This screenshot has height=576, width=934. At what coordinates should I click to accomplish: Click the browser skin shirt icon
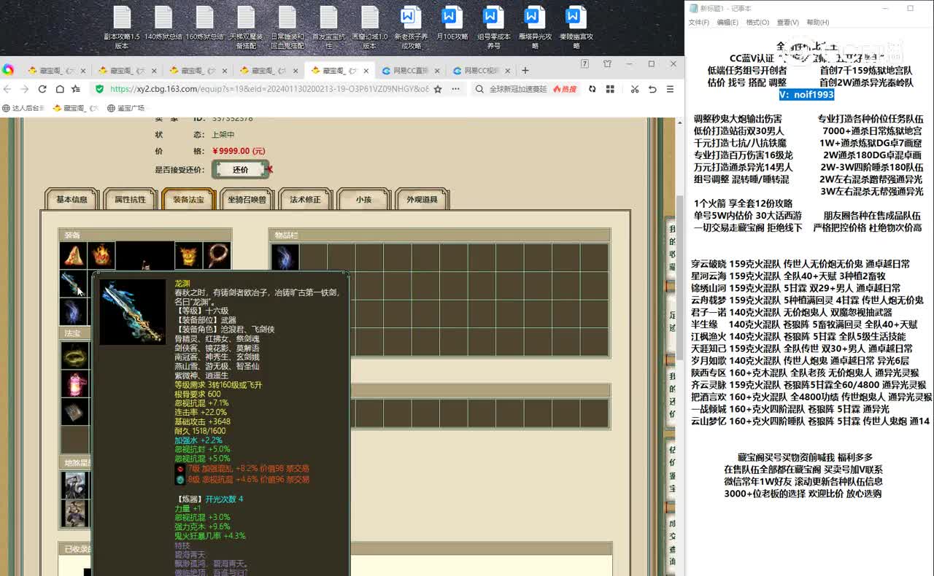pyautogui.click(x=607, y=64)
